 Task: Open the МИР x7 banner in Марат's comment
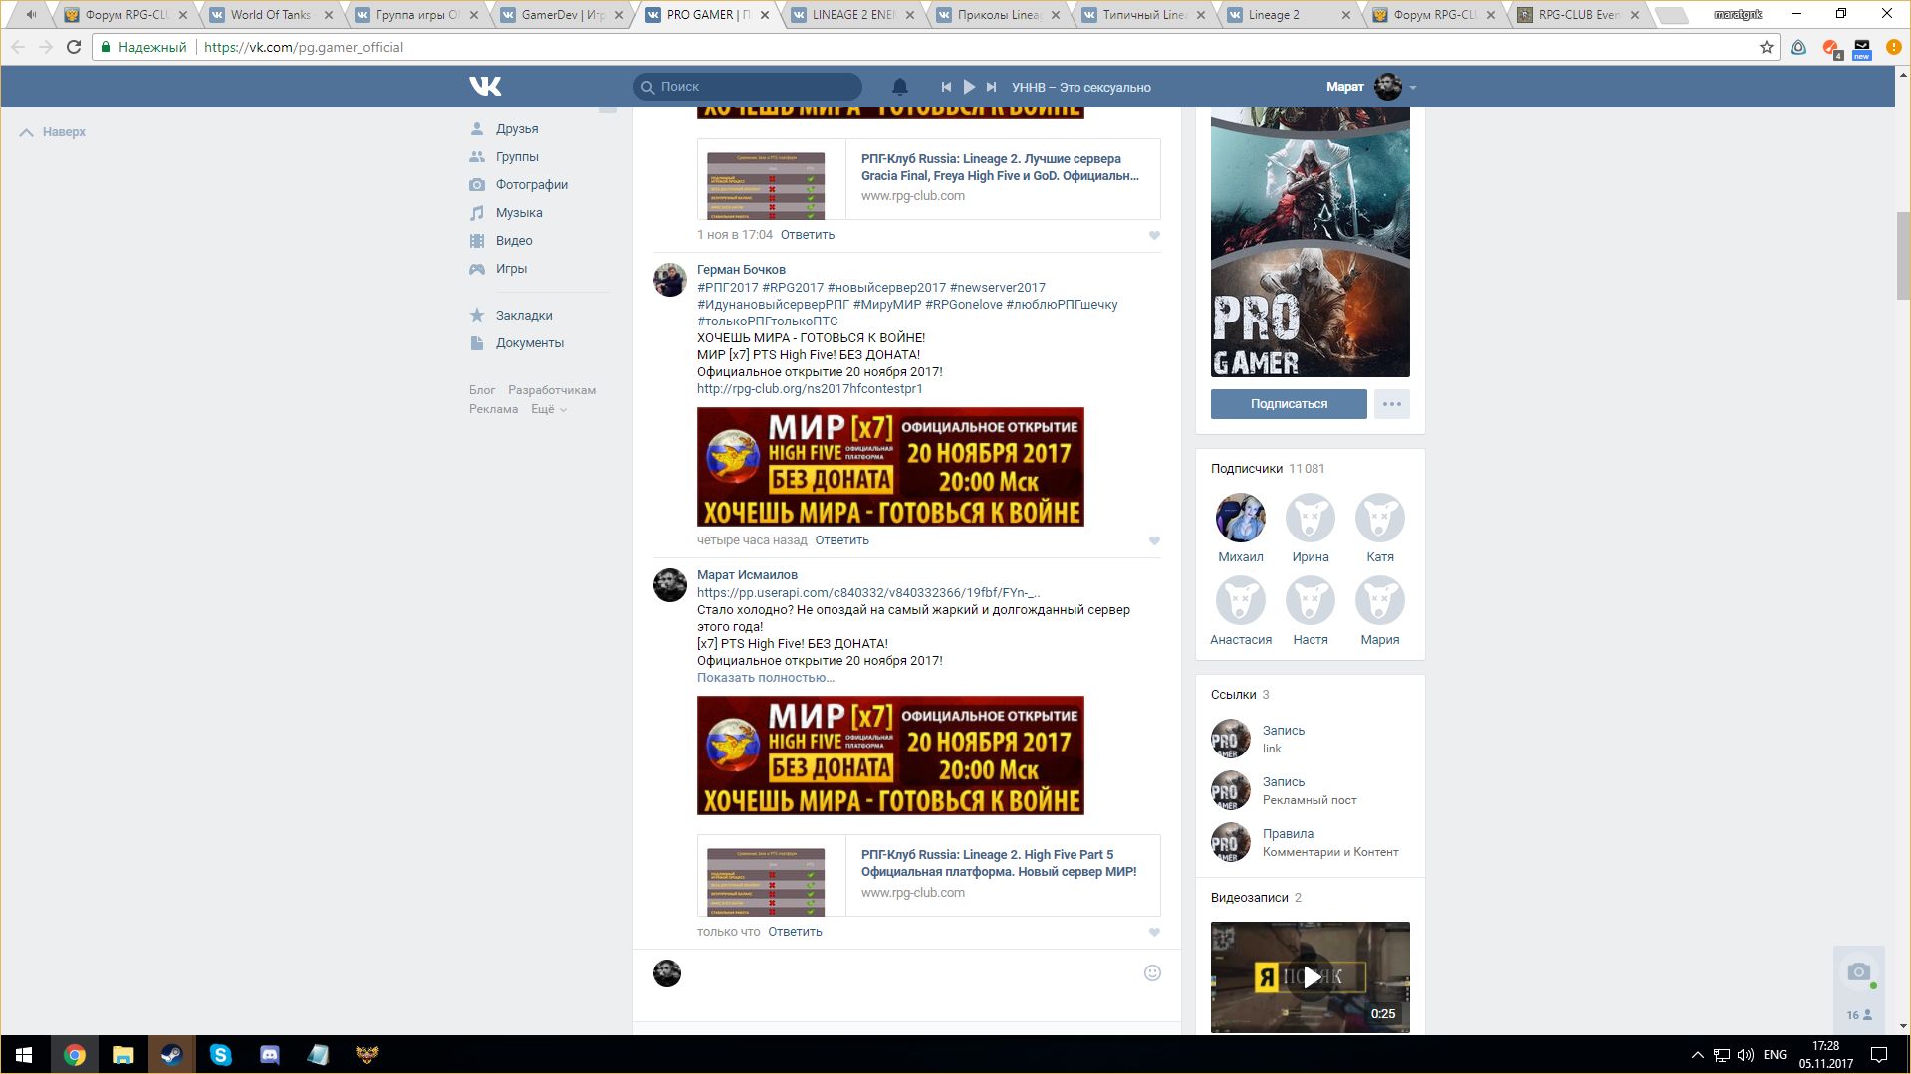point(890,755)
